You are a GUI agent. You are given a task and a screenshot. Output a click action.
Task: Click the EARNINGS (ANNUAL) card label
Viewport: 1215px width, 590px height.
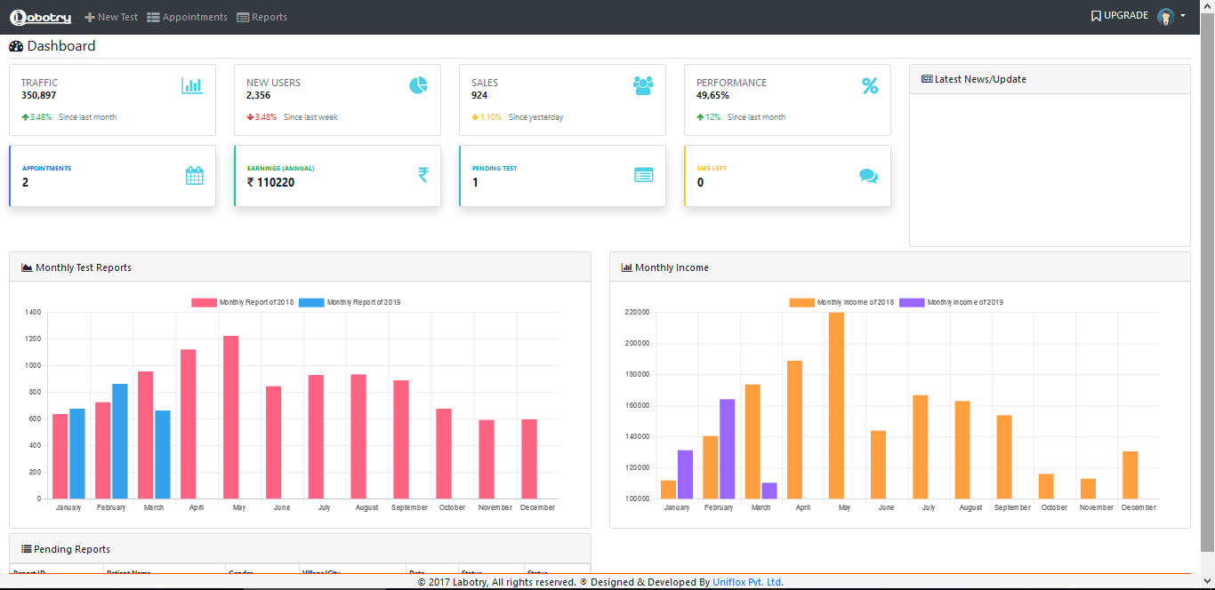coord(281,168)
